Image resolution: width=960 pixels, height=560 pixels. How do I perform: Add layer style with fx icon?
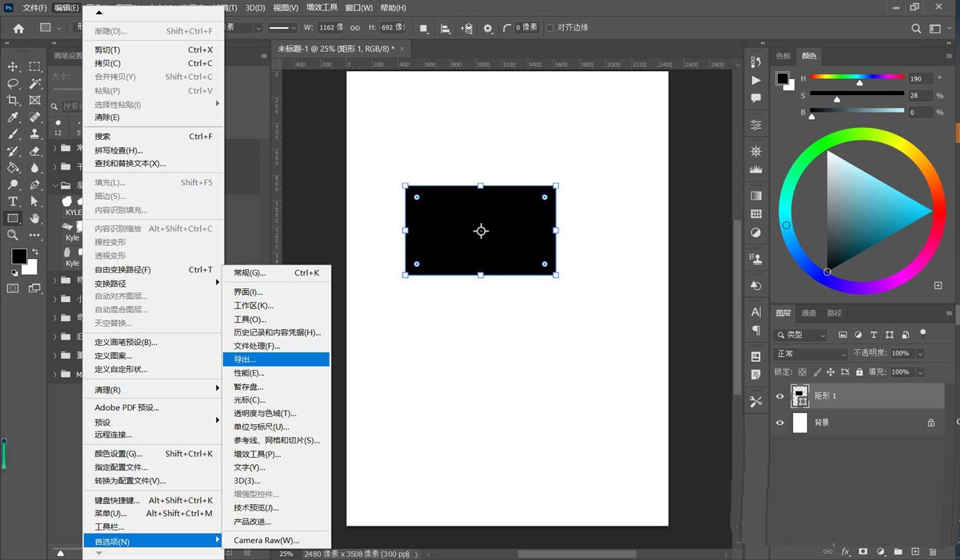pos(846,551)
